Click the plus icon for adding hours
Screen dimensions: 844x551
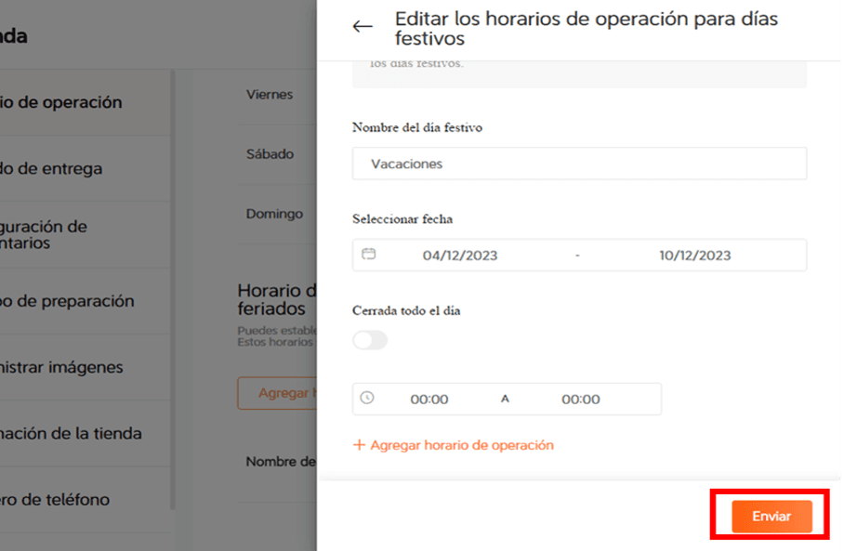[359, 445]
